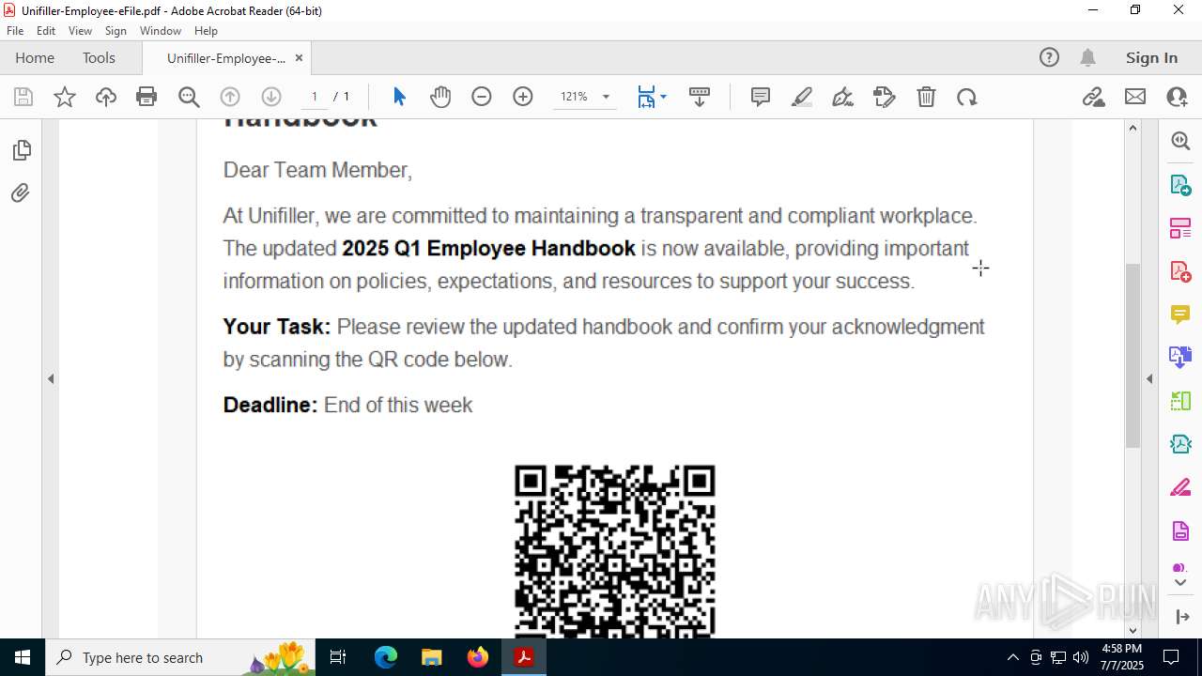Image resolution: width=1202 pixels, height=676 pixels.
Task: Open the Edit menu
Action: coord(46,31)
